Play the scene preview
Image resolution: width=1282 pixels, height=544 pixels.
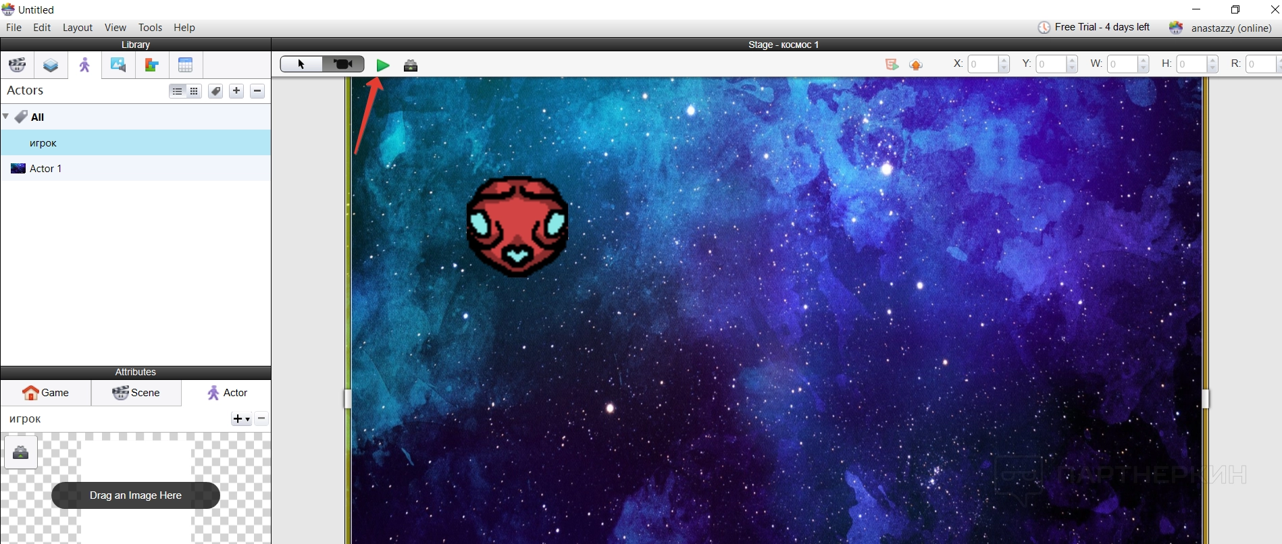coord(383,65)
